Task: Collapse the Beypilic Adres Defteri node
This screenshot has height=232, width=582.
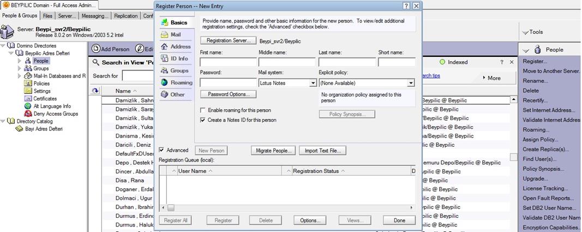Action: pos(11,53)
